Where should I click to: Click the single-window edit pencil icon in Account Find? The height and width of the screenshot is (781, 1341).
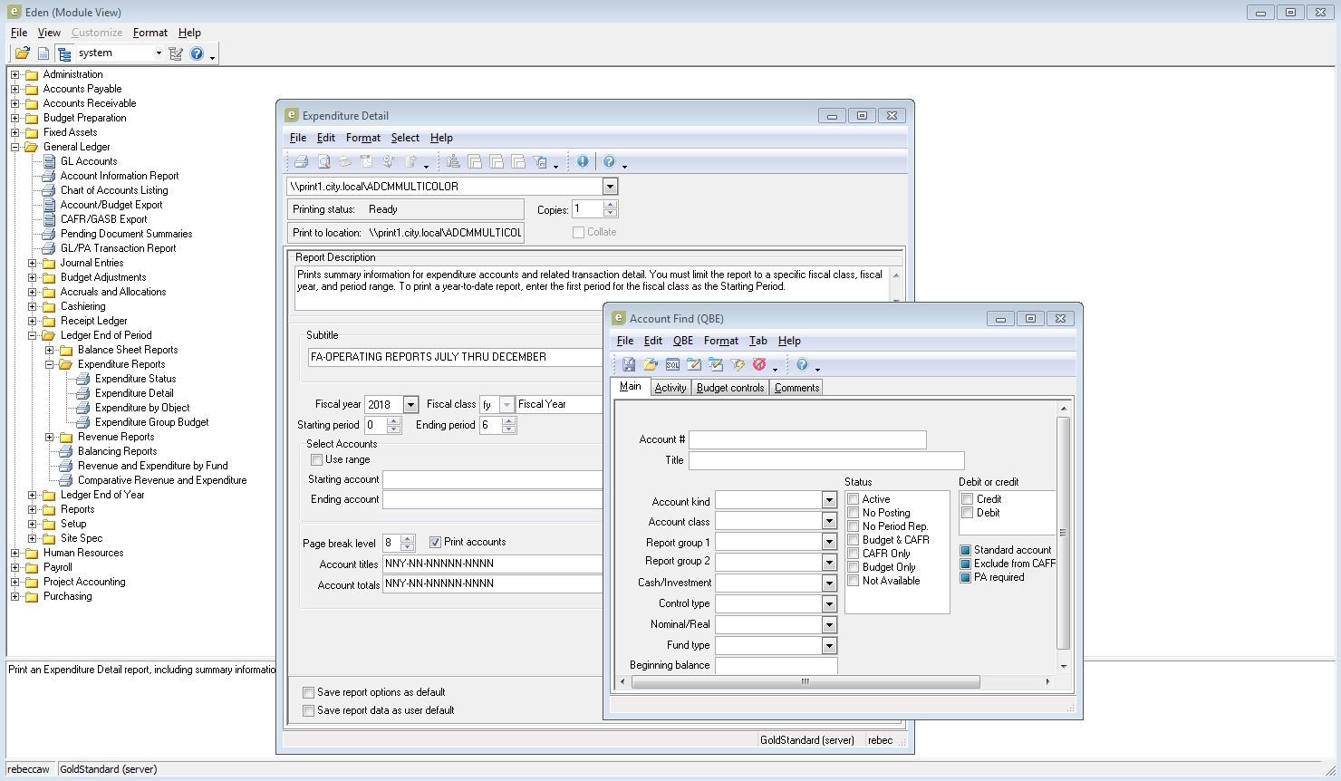(x=694, y=364)
